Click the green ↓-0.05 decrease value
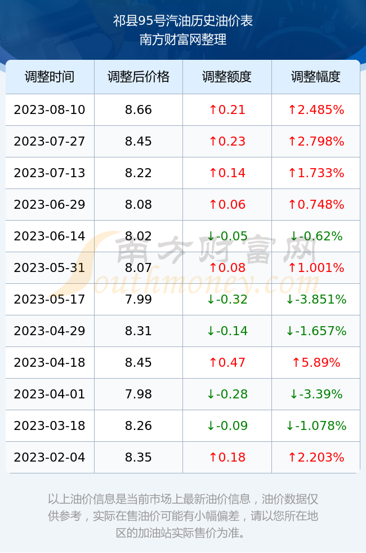Image resolution: width=366 pixels, height=553 pixels. point(227,236)
